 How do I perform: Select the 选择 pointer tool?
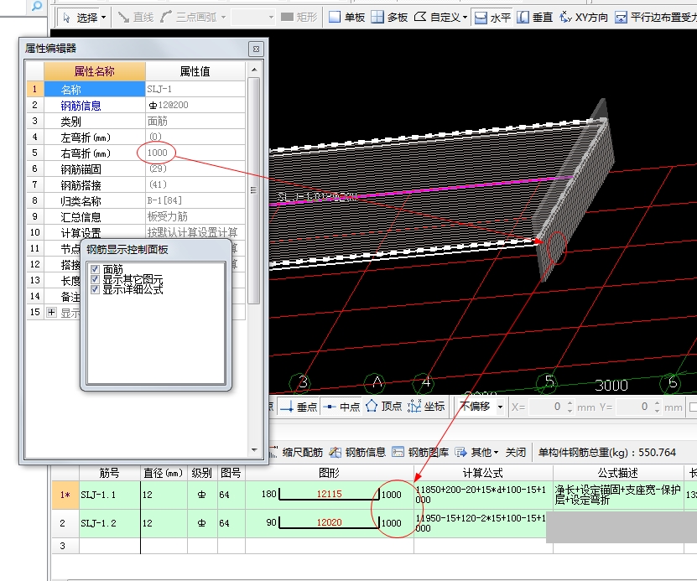pyautogui.click(x=80, y=18)
